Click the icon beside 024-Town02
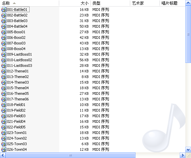The width and height of the screenshot is (191, 158). click(4, 138)
